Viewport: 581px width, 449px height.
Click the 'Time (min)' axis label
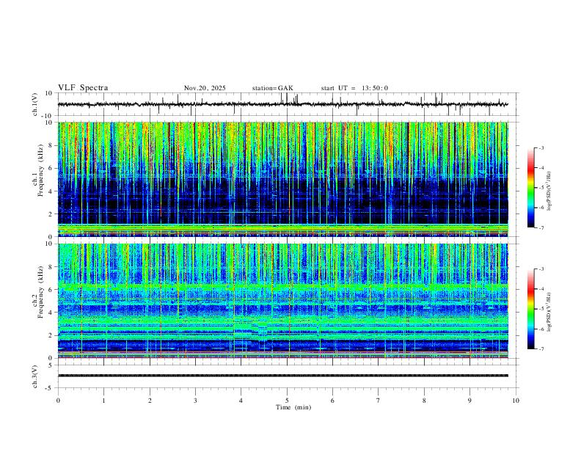click(x=293, y=407)
